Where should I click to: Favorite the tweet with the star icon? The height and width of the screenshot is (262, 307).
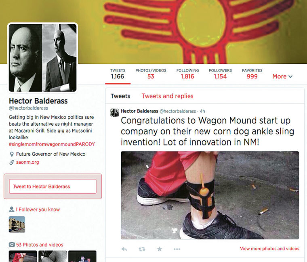pyautogui.click(x=160, y=249)
